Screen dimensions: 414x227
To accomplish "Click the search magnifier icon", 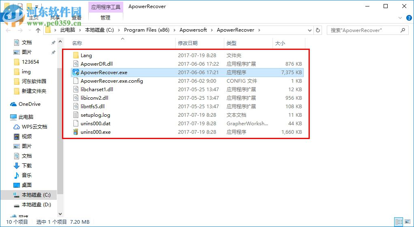I will [x=403, y=30].
